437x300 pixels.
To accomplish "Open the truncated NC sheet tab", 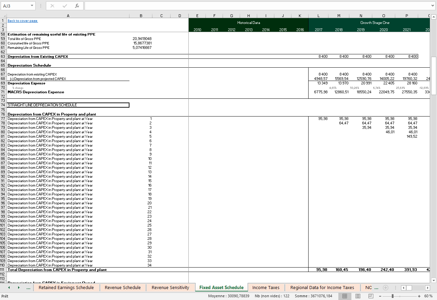I will (369, 288).
